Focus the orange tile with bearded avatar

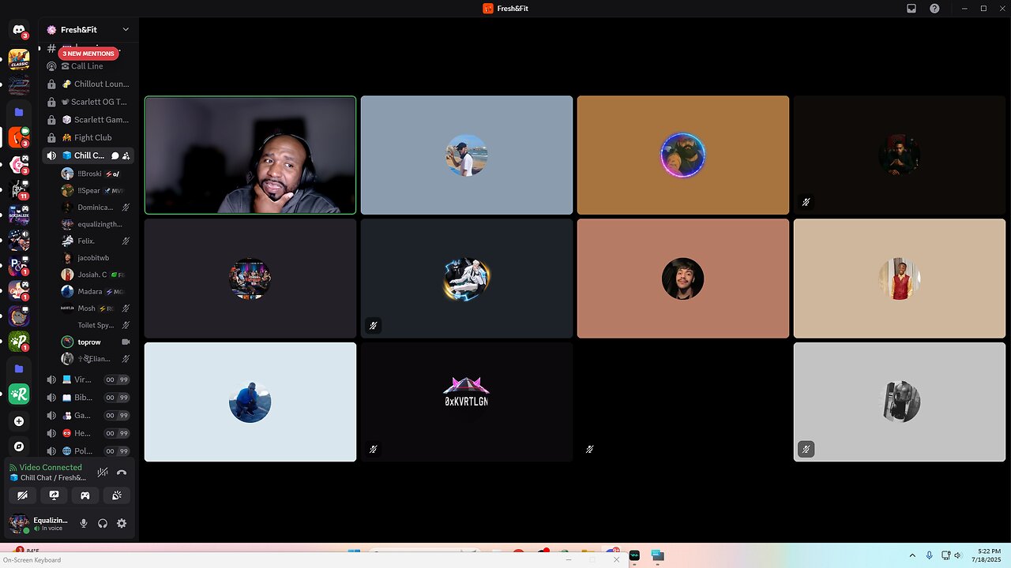tap(683, 155)
